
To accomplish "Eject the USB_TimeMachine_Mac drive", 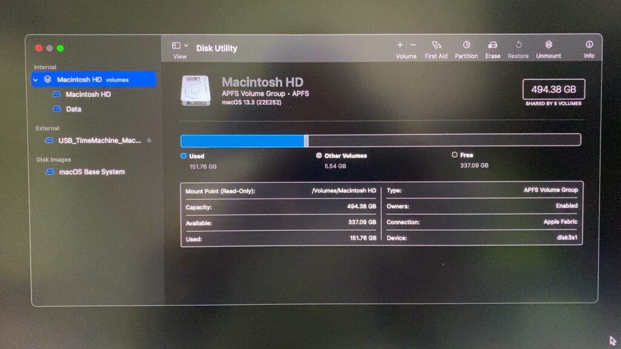I will [x=149, y=141].
